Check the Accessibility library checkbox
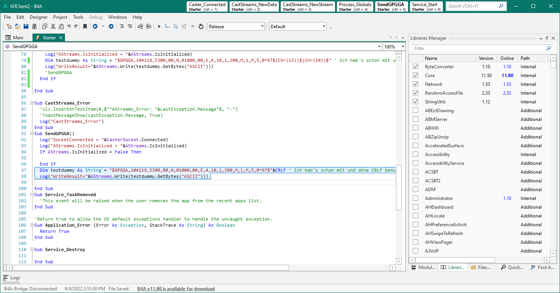Screen dimensions: 560x293 [x=416, y=155]
